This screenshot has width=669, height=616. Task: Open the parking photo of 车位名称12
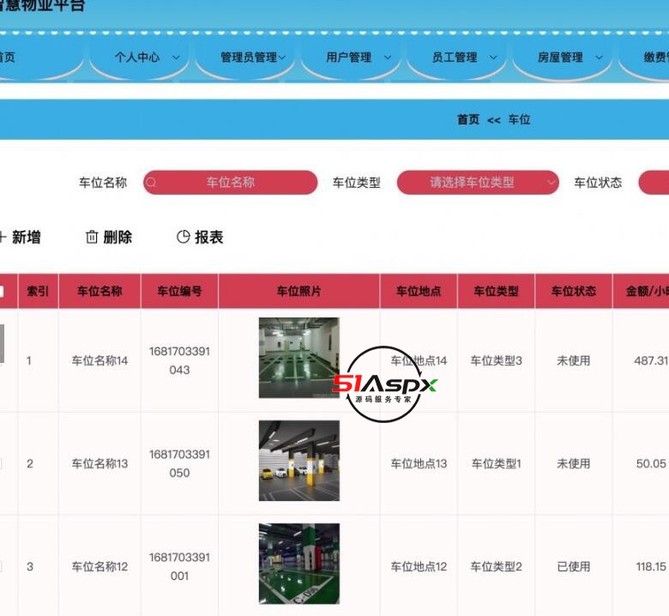[x=299, y=564]
